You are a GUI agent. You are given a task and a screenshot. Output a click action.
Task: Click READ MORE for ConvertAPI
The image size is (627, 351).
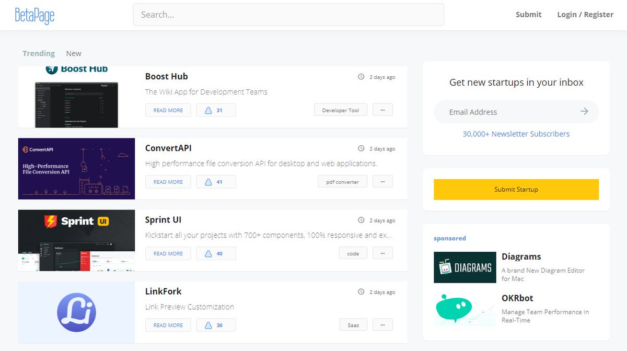(x=168, y=182)
